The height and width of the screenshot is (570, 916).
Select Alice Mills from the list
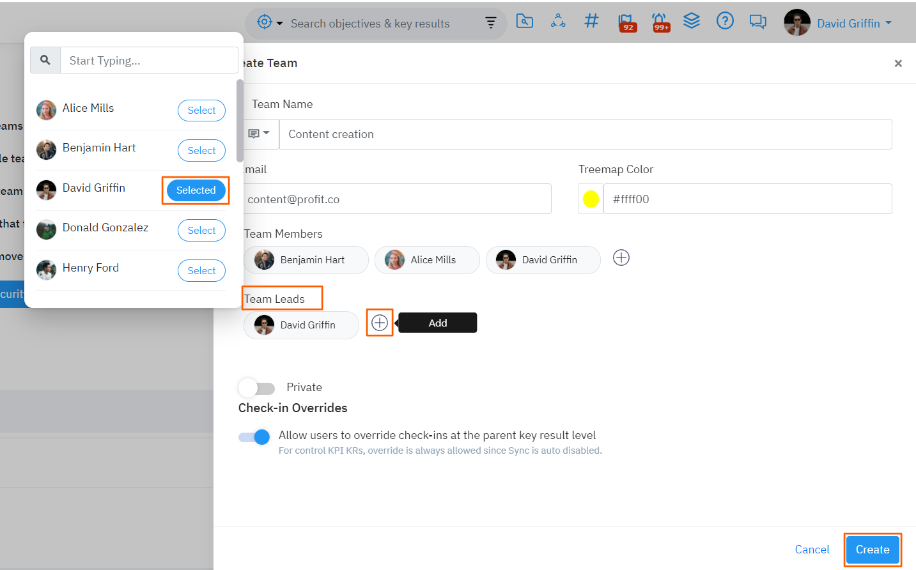201,111
